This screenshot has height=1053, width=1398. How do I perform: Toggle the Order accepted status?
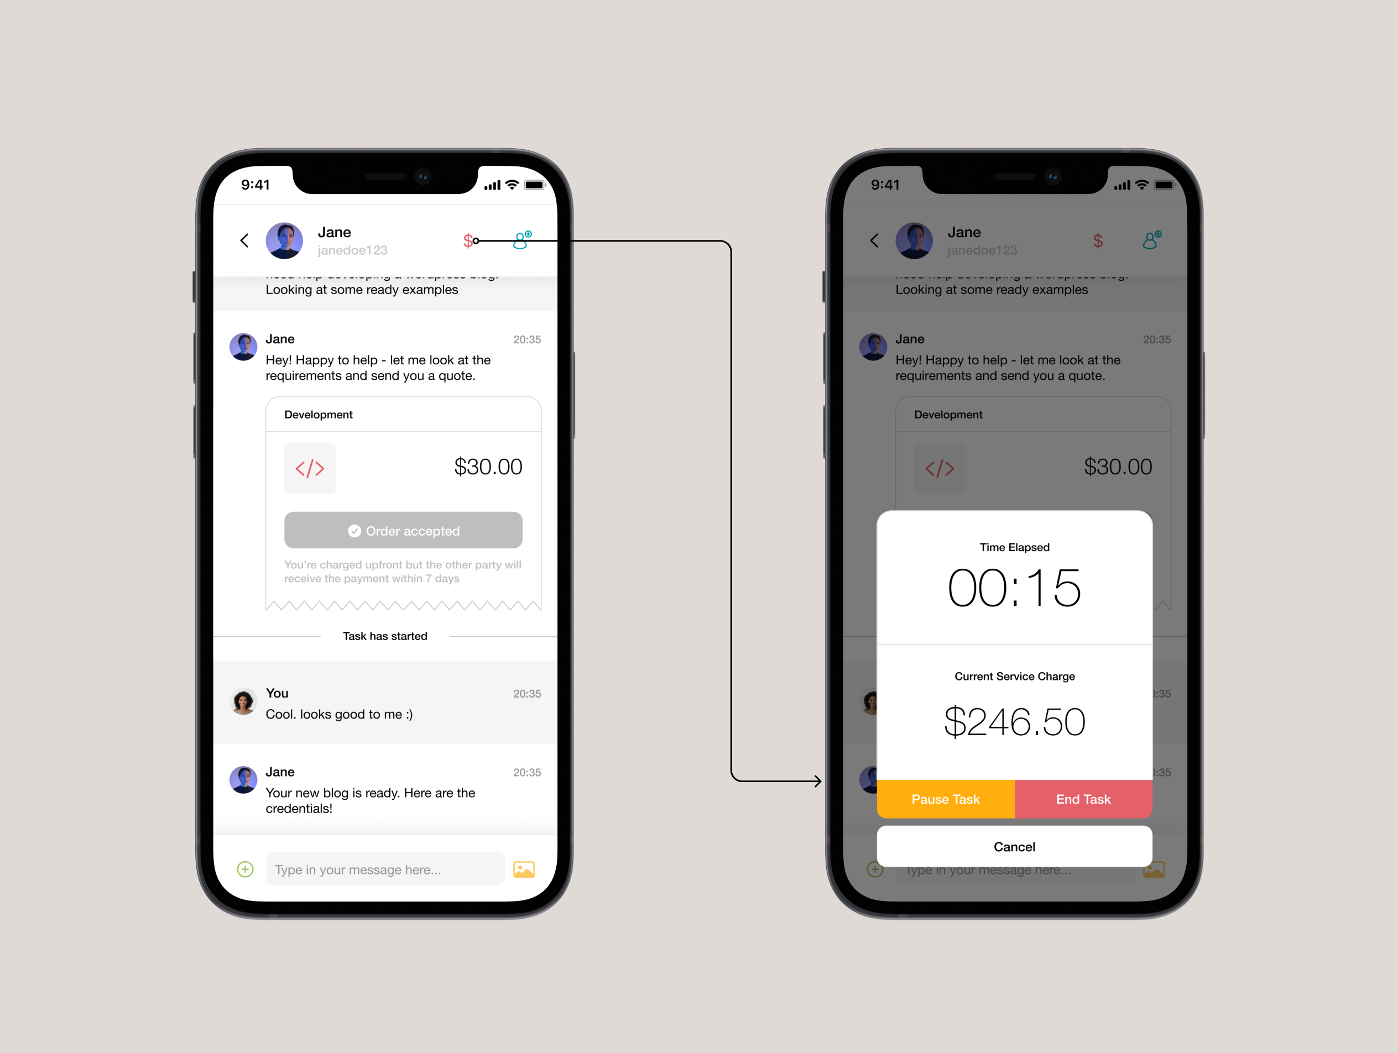(403, 531)
